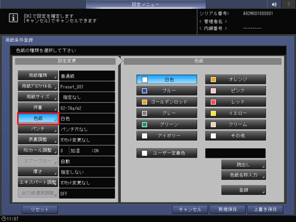Select オレンジ orange paper color
The image size is (296, 222).
[x=235, y=80]
